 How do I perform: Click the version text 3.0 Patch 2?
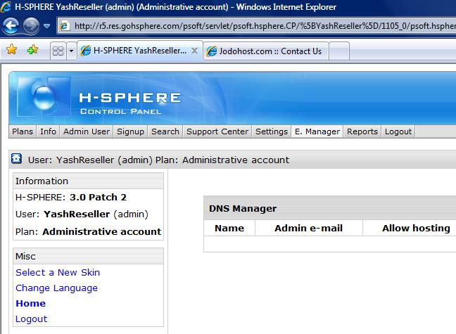click(x=98, y=197)
